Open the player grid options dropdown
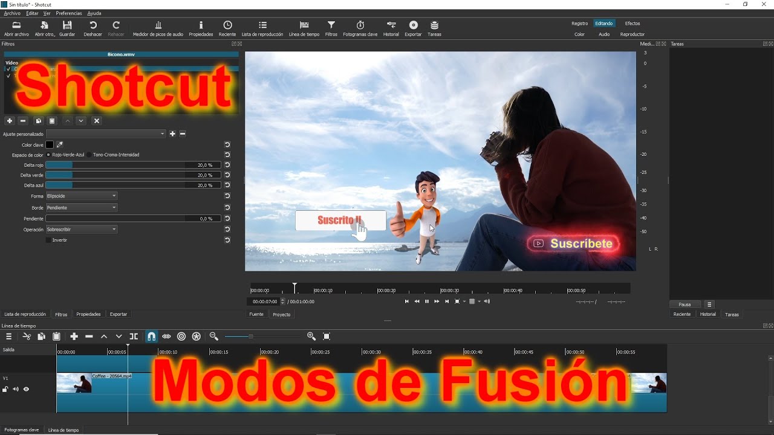Viewport: 774px width, 435px height. pyautogui.click(x=480, y=301)
